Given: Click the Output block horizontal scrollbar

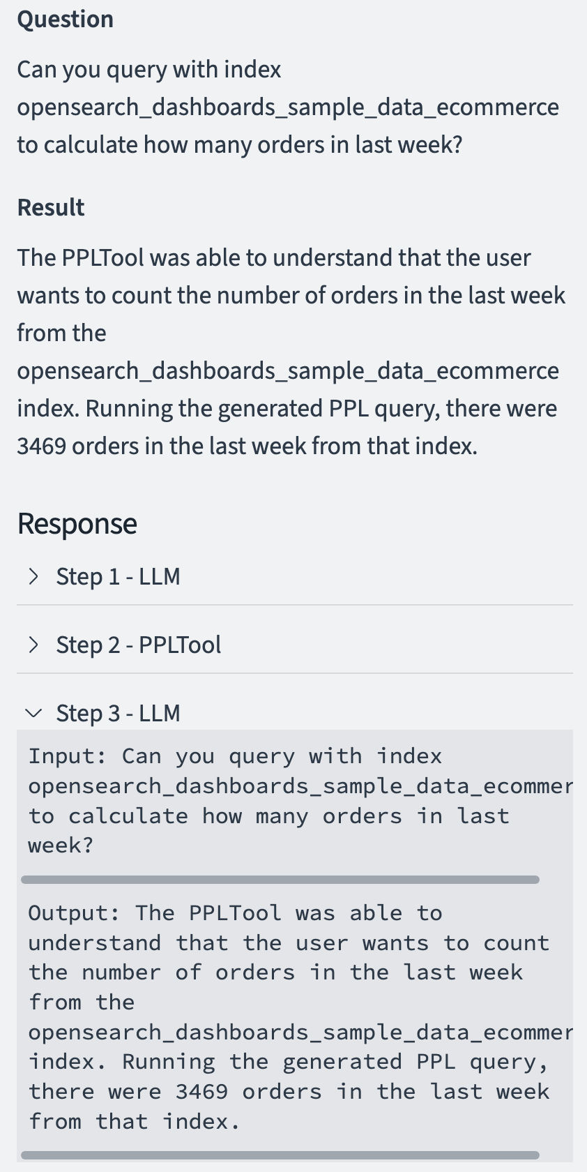Looking at the screenshot, I should (x=280, y=1155).
